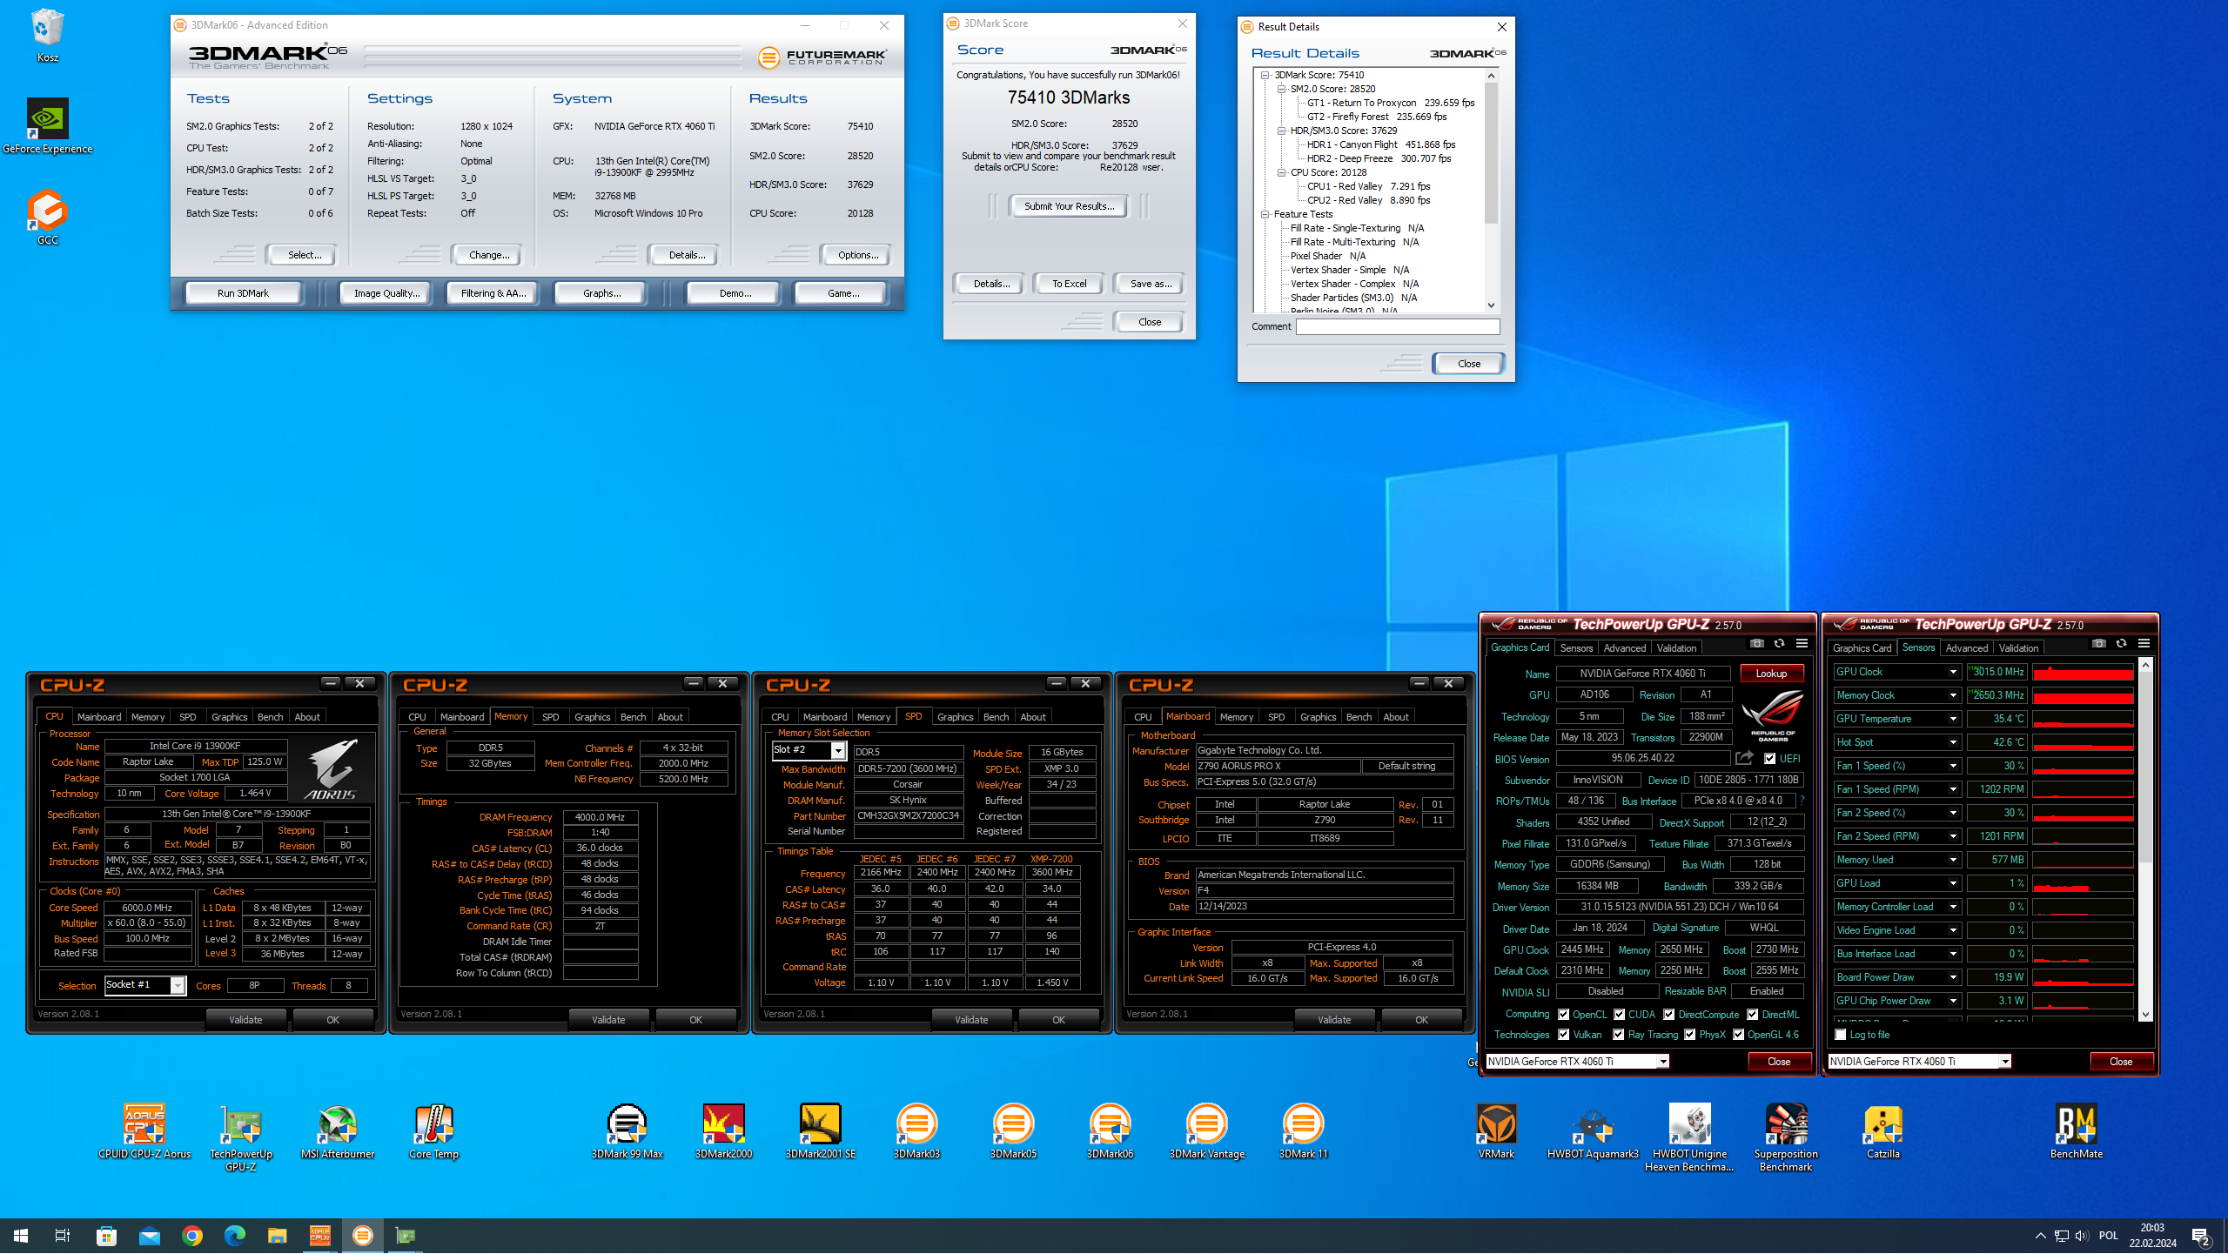Screen dimensions: 2228x1254
Task: Open GPU Clock sensor dropdown
Action: pos(1952,672)
